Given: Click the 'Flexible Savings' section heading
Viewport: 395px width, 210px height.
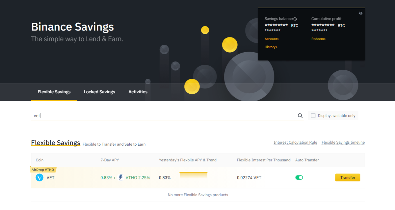Looking at the screenshot, I should click(56, 143).
